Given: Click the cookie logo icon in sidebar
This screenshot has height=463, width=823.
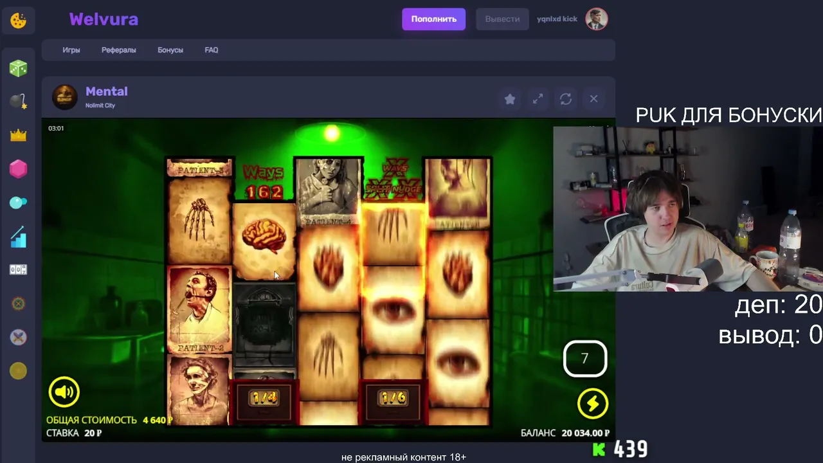Looking at the screenshot, I should pos(18,21).
